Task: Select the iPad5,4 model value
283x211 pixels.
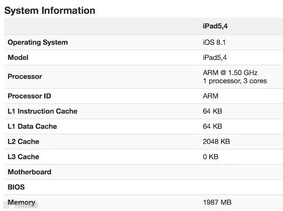Action: click(214, 57)
